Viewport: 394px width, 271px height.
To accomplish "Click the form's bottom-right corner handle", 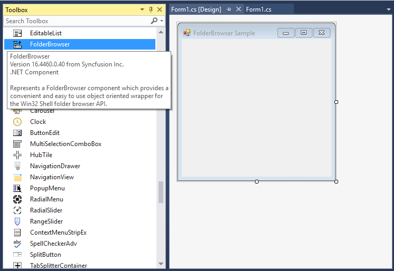I will pyautogui.click(x=336, y=181).
